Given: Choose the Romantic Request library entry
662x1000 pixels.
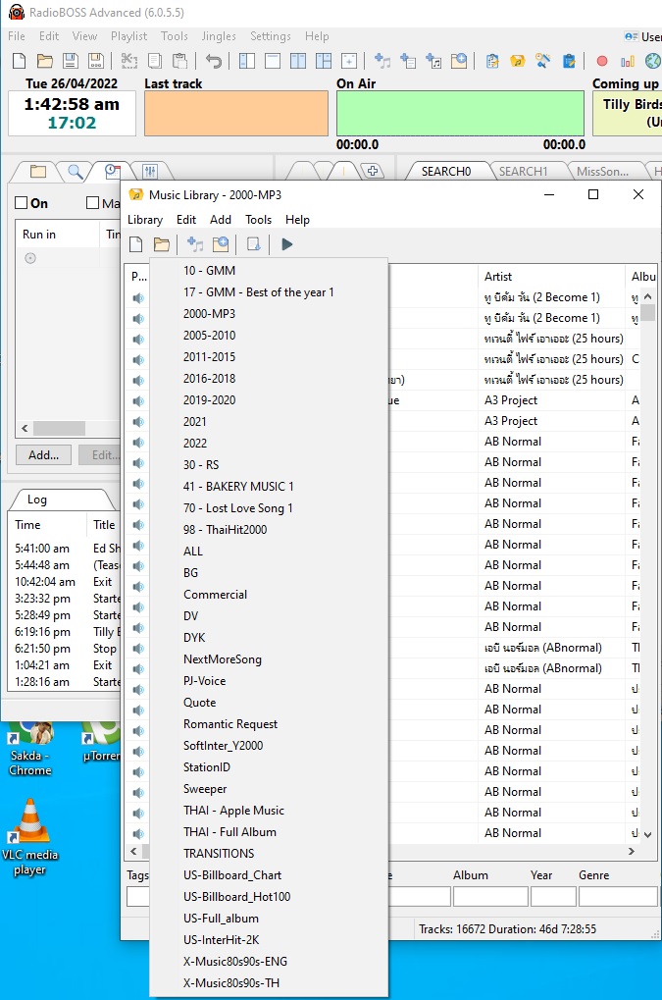Looking at the screenshot, I should click(x=269, y=724).
